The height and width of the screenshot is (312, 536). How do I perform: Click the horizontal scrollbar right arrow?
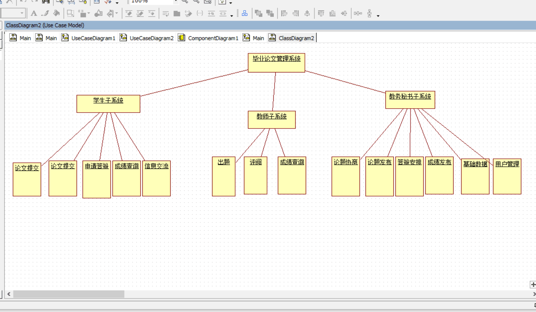(534, 294)
